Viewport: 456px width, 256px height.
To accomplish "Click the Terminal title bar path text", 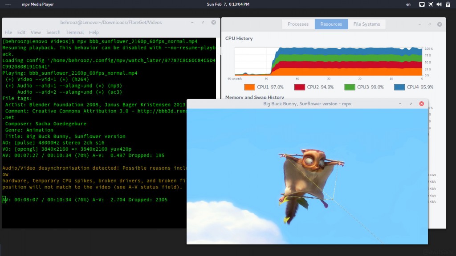I will coord(111,22).
